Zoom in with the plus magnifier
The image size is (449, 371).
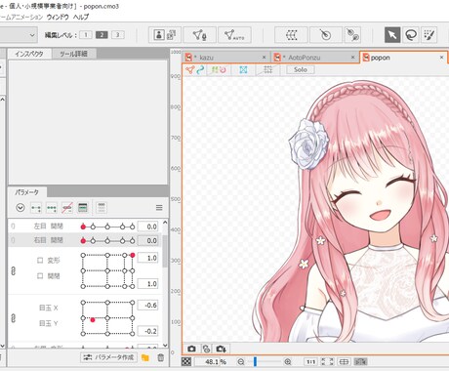pos(288,361)
